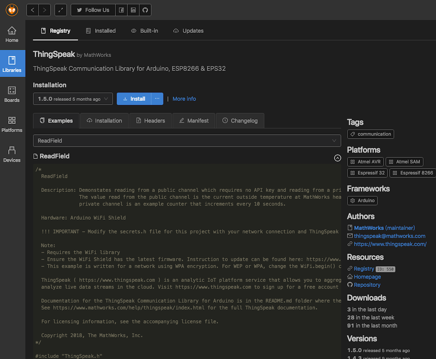Click the Espressif 32 platform tag
The height and width of the screenshot is (359, 436).
coord(367,173)
